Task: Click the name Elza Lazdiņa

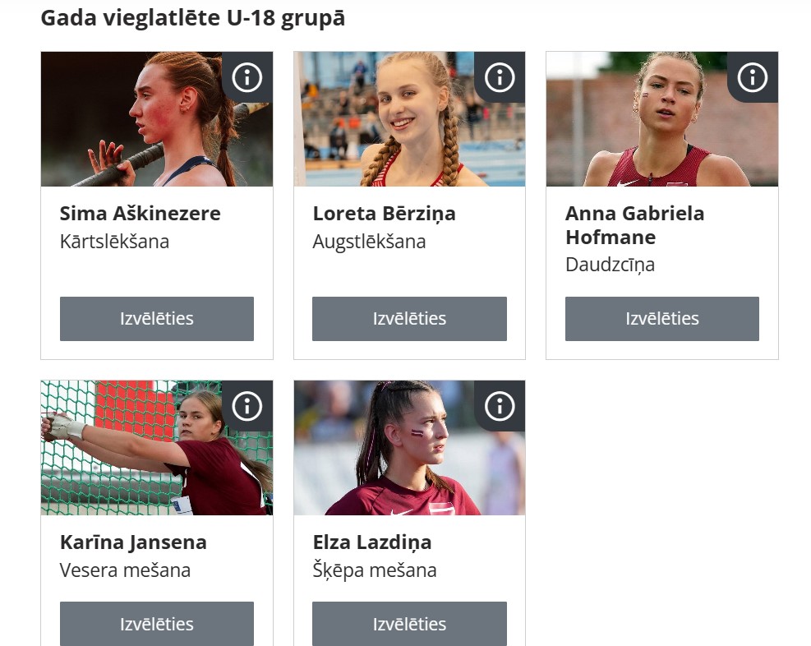Action: click(372, 542)
